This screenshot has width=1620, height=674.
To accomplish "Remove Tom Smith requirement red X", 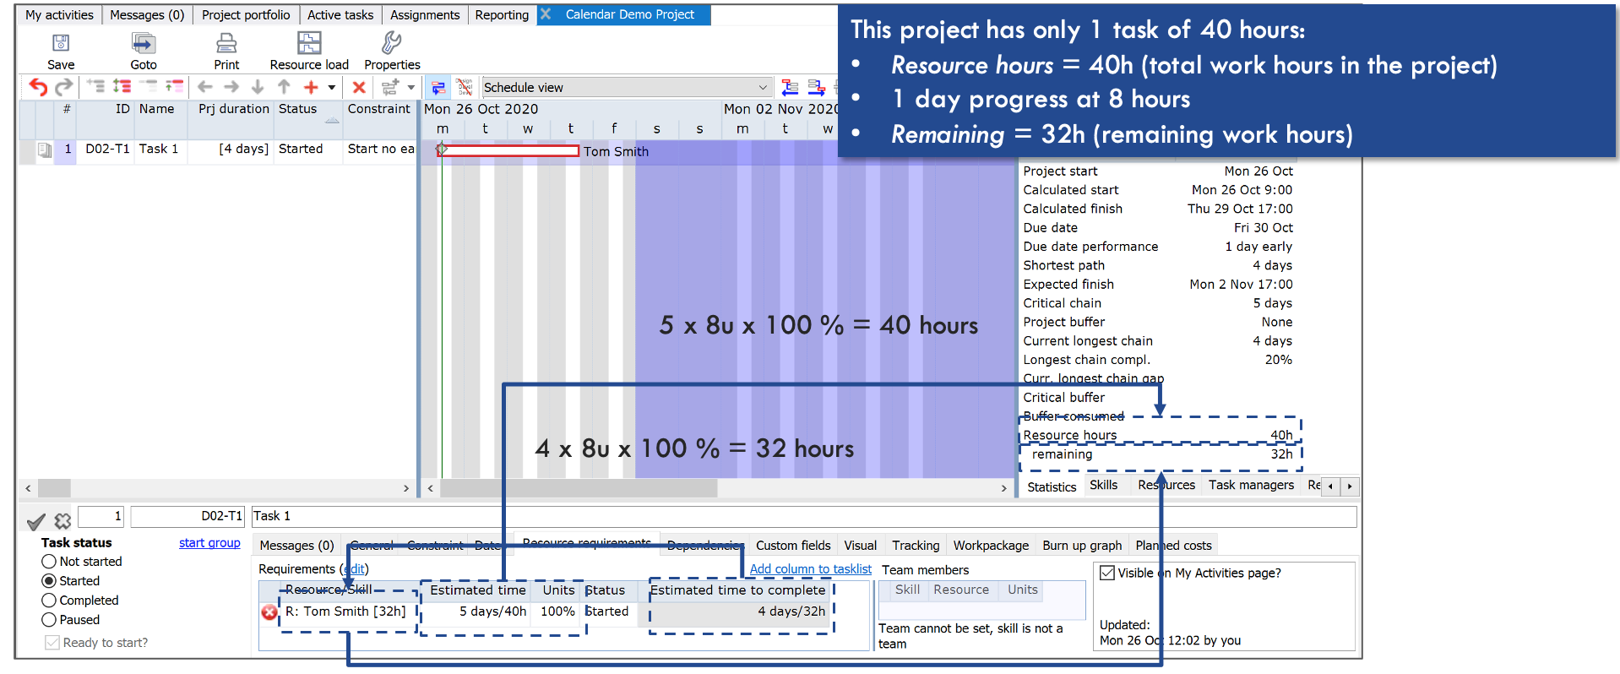I will click(x=269, y=612).
